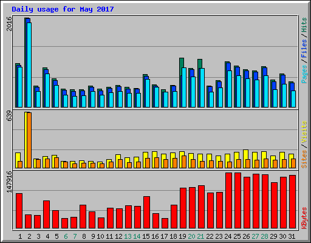The height and width of the screenshot is (243, 311).
Task: Click day label 9 on the x-axis
Action: click(93, 236)
